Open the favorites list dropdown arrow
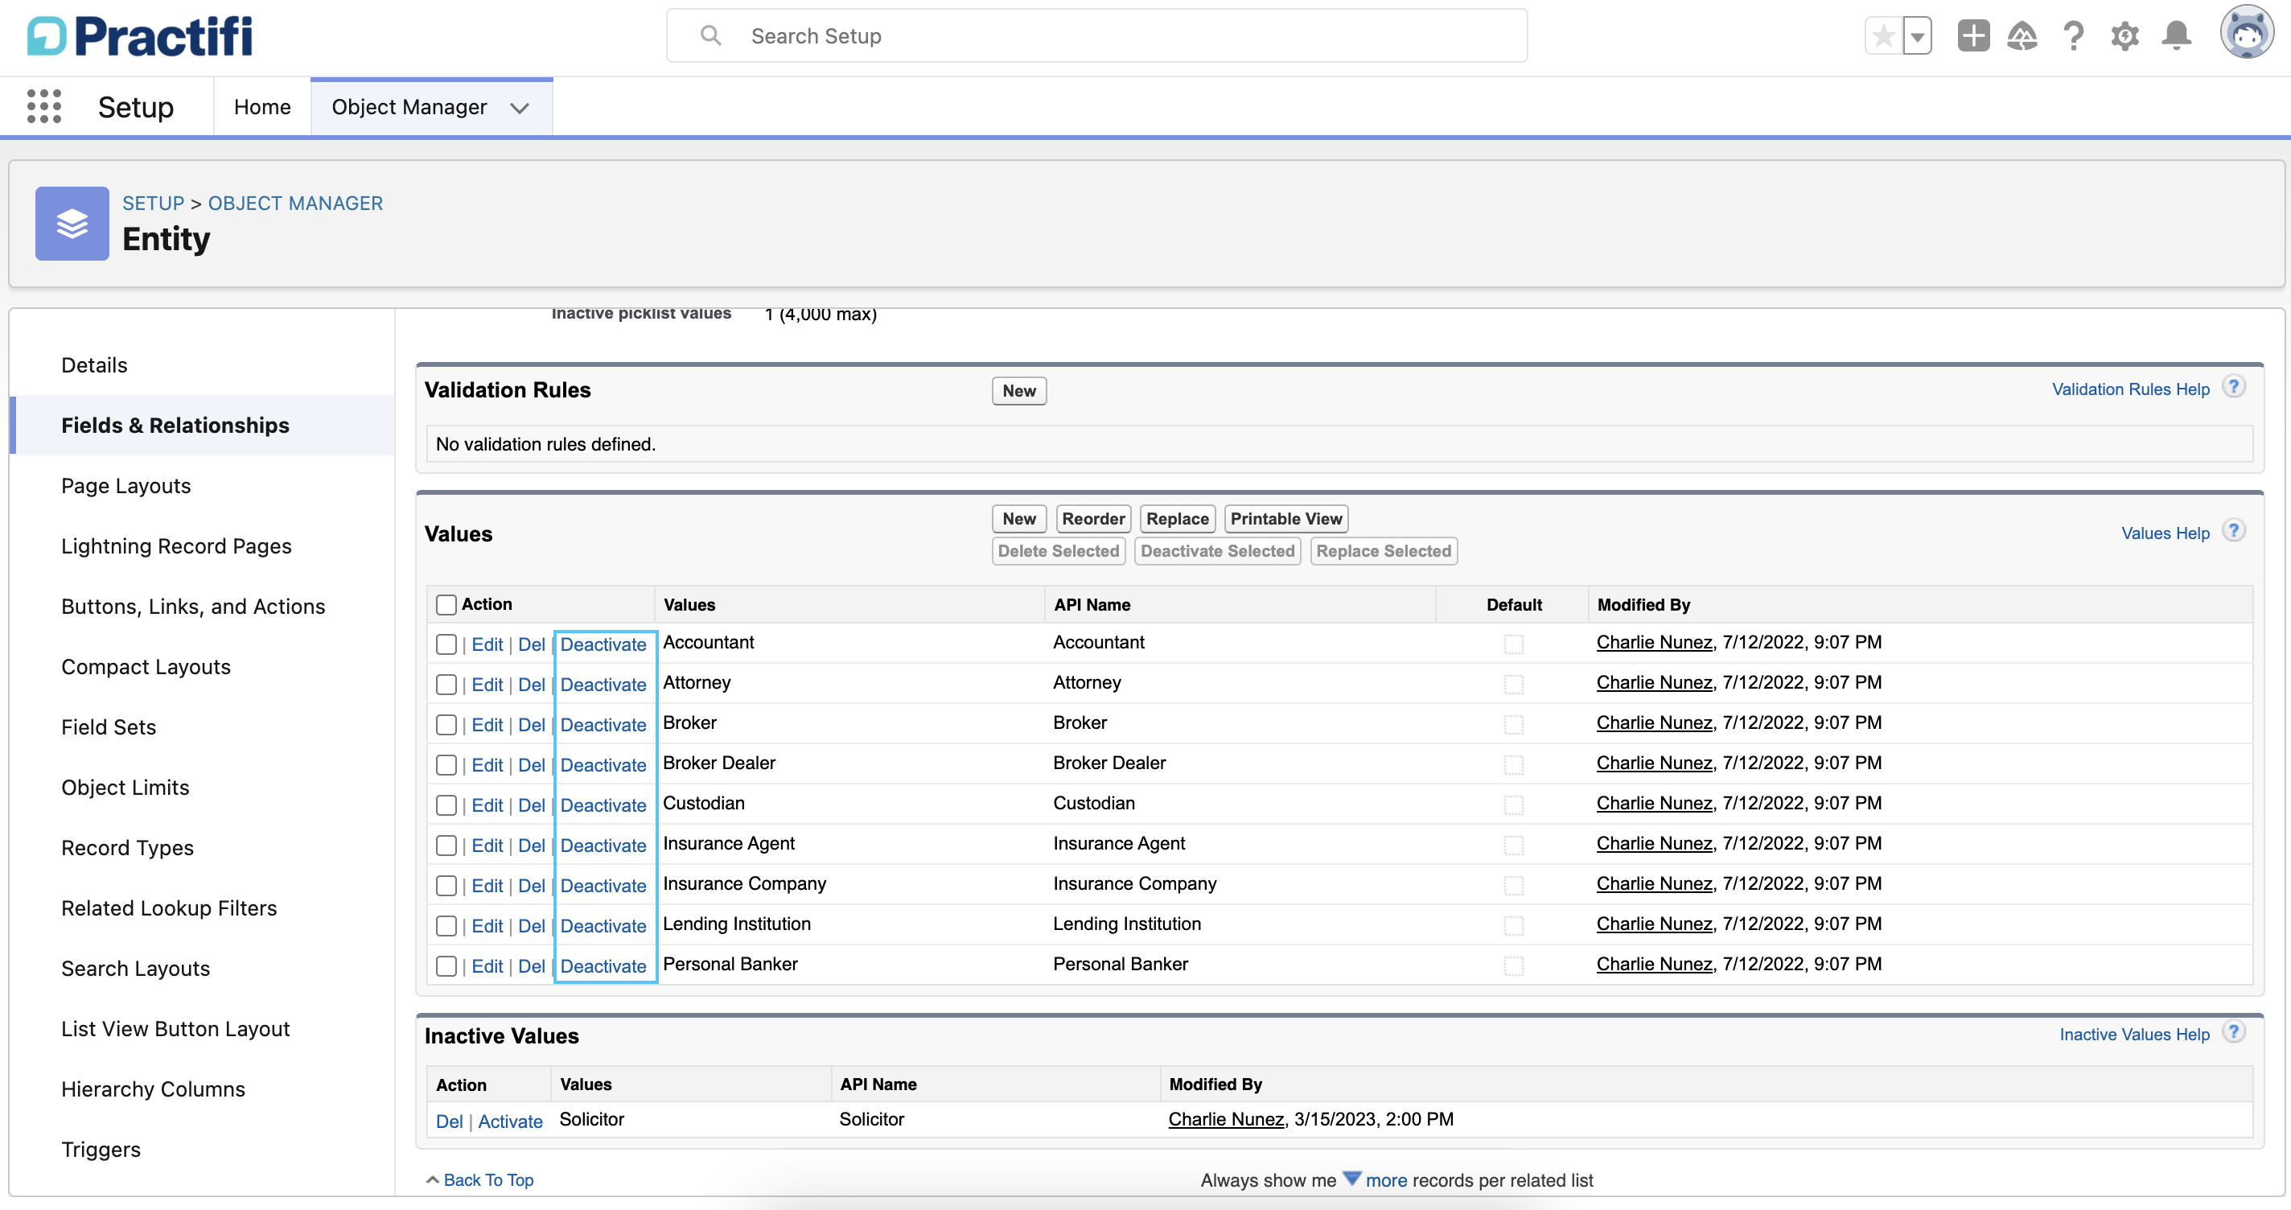The height and width of the screenshot is (1210, 2291). coord(1918,36)
